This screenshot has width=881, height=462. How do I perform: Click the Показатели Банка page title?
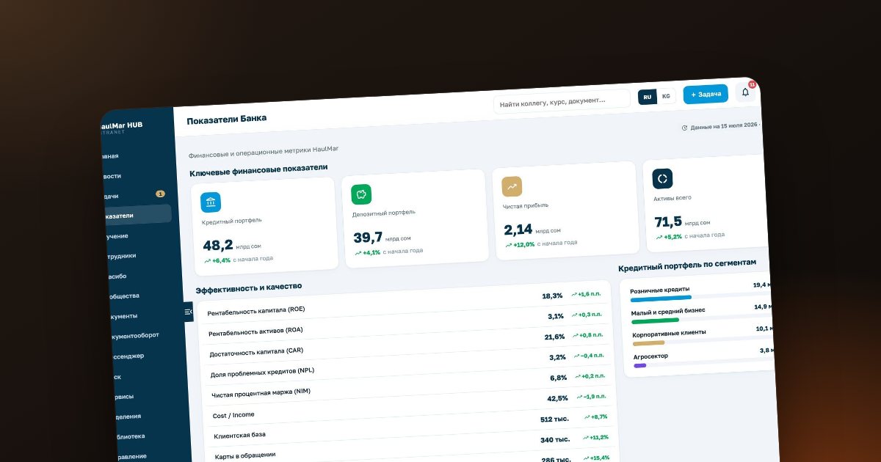click(x=226, y=119)
